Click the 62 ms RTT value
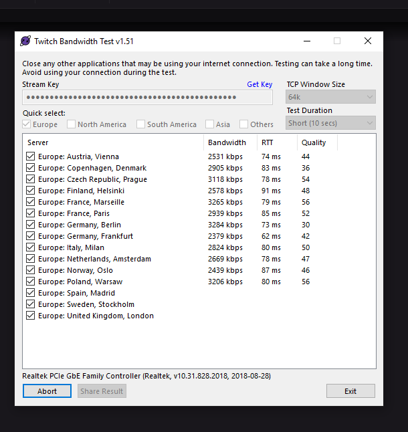 271,236
